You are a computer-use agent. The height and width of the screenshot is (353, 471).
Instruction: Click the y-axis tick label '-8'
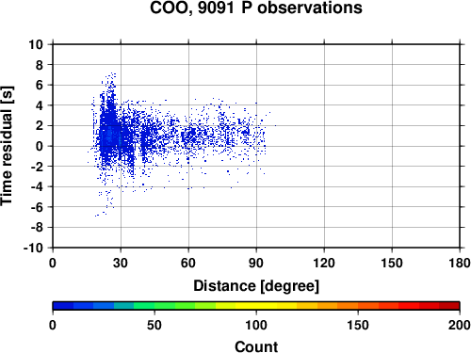pos(37,227)
